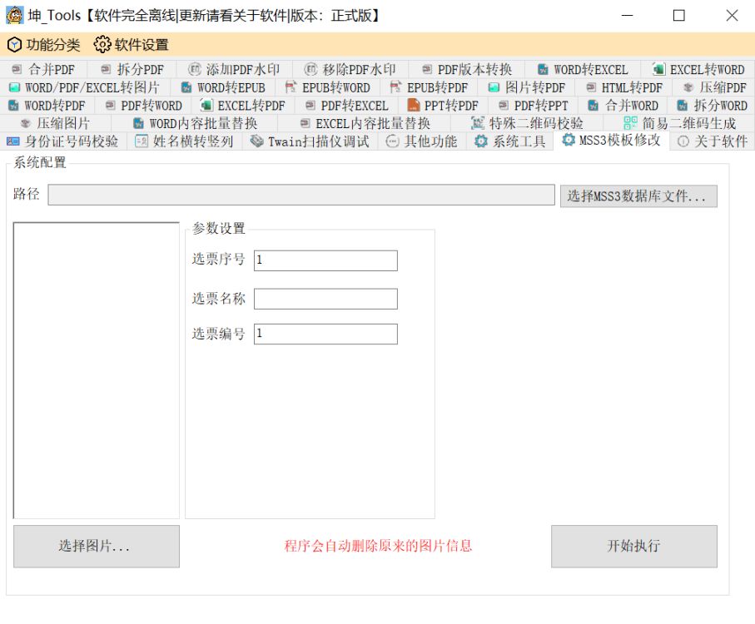Click the 图片转PDF tab icon

[x=494, y=87]
